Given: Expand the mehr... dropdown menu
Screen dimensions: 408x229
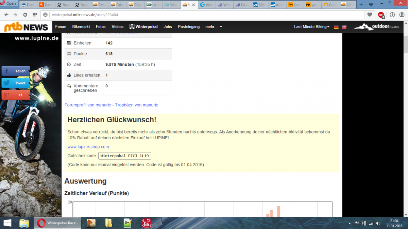Looking at the screenshot, I should [x=214, y=27].
